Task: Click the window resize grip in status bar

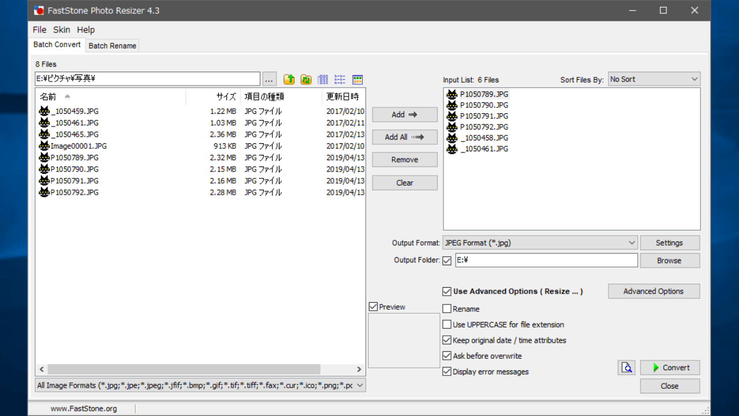Action: pos(706,410)
